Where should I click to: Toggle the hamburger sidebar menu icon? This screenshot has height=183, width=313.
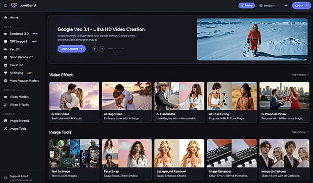tap(5, 5)
